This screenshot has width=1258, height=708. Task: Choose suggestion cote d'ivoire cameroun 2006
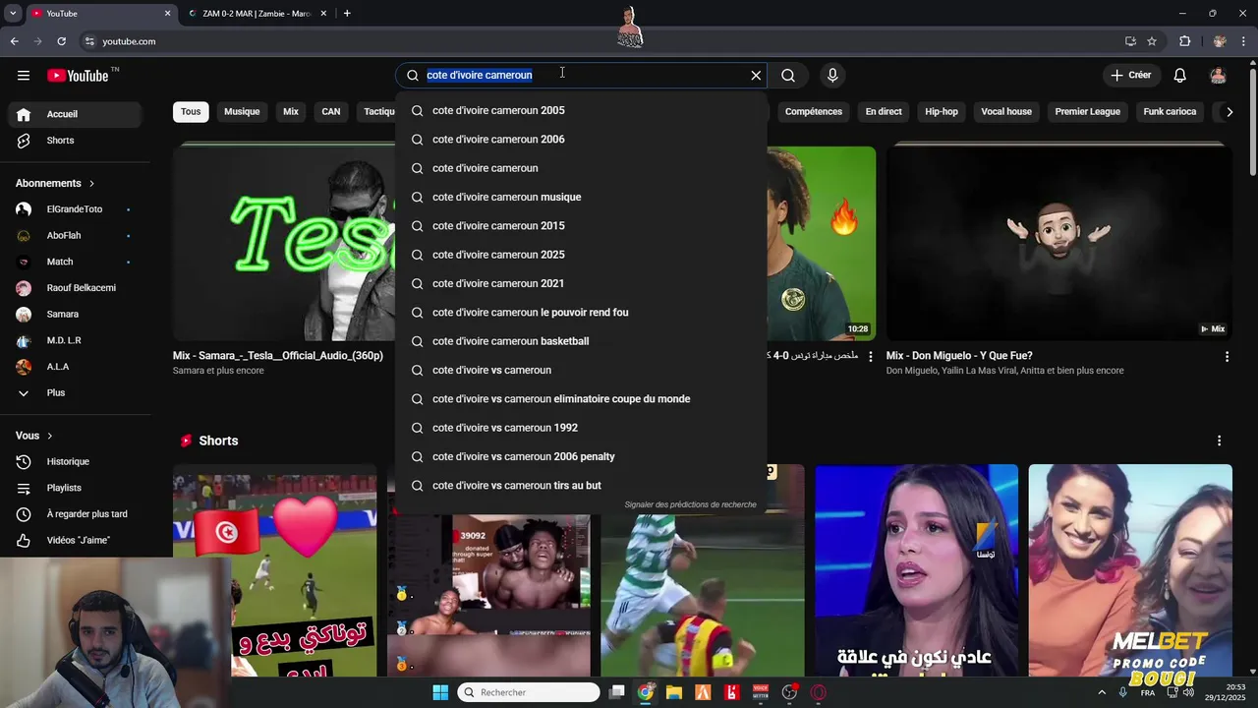581,140
